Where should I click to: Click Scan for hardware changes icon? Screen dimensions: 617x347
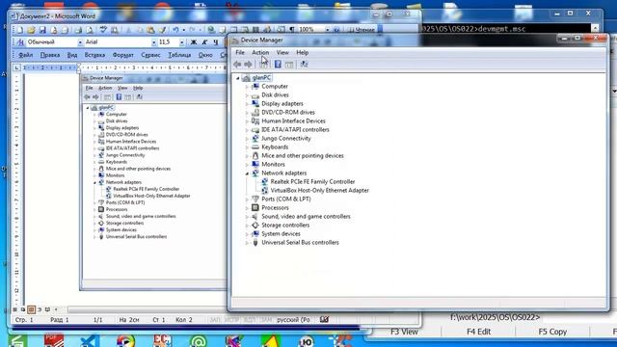[304, 65]
